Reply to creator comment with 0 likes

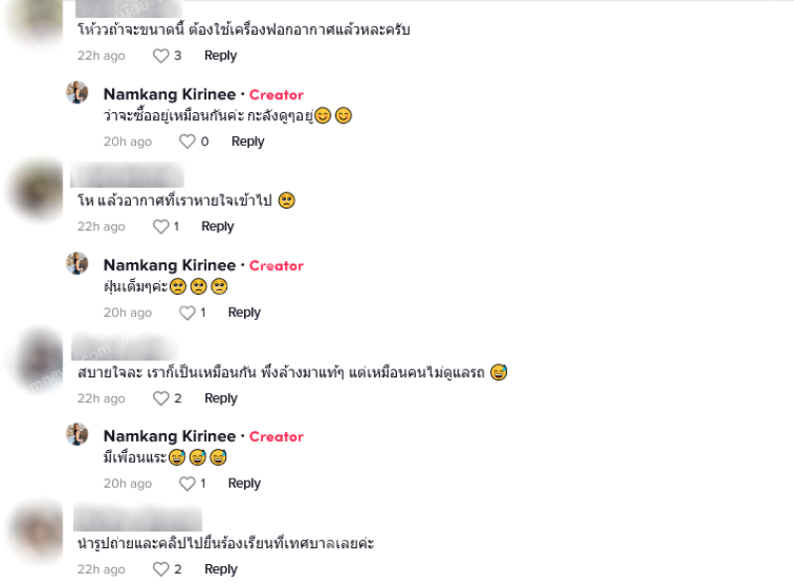(x=247, y=142)
